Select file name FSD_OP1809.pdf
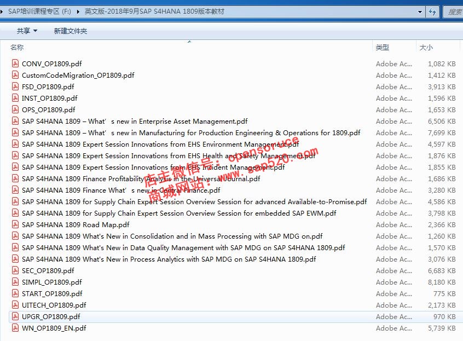 [x=48, y=87]
